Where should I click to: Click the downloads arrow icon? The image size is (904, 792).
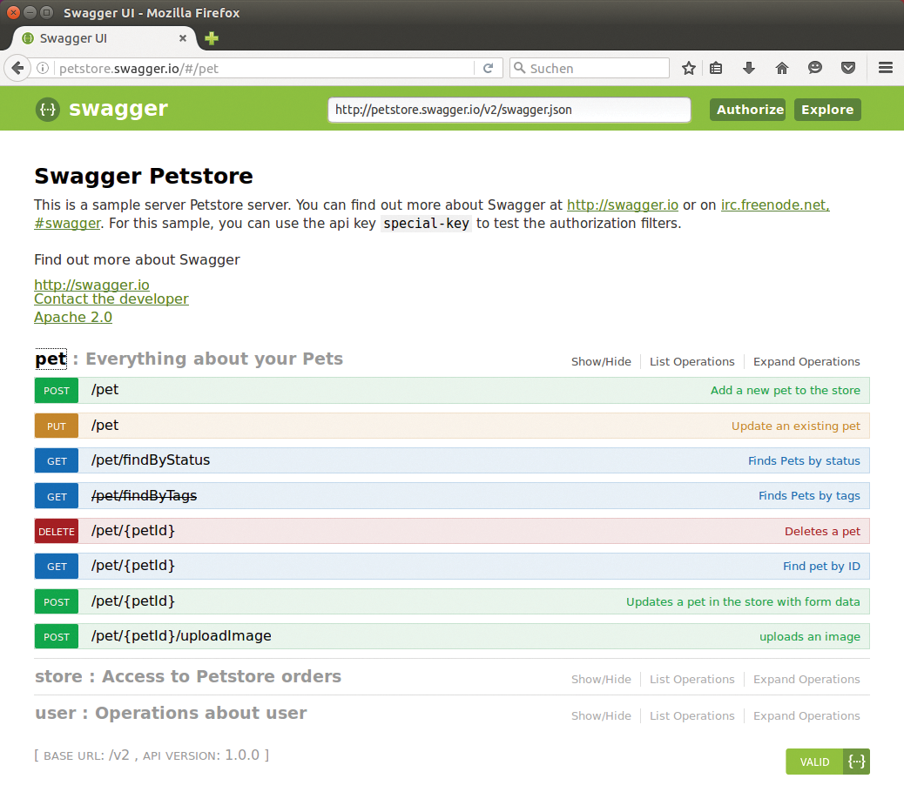click(749, 67)
